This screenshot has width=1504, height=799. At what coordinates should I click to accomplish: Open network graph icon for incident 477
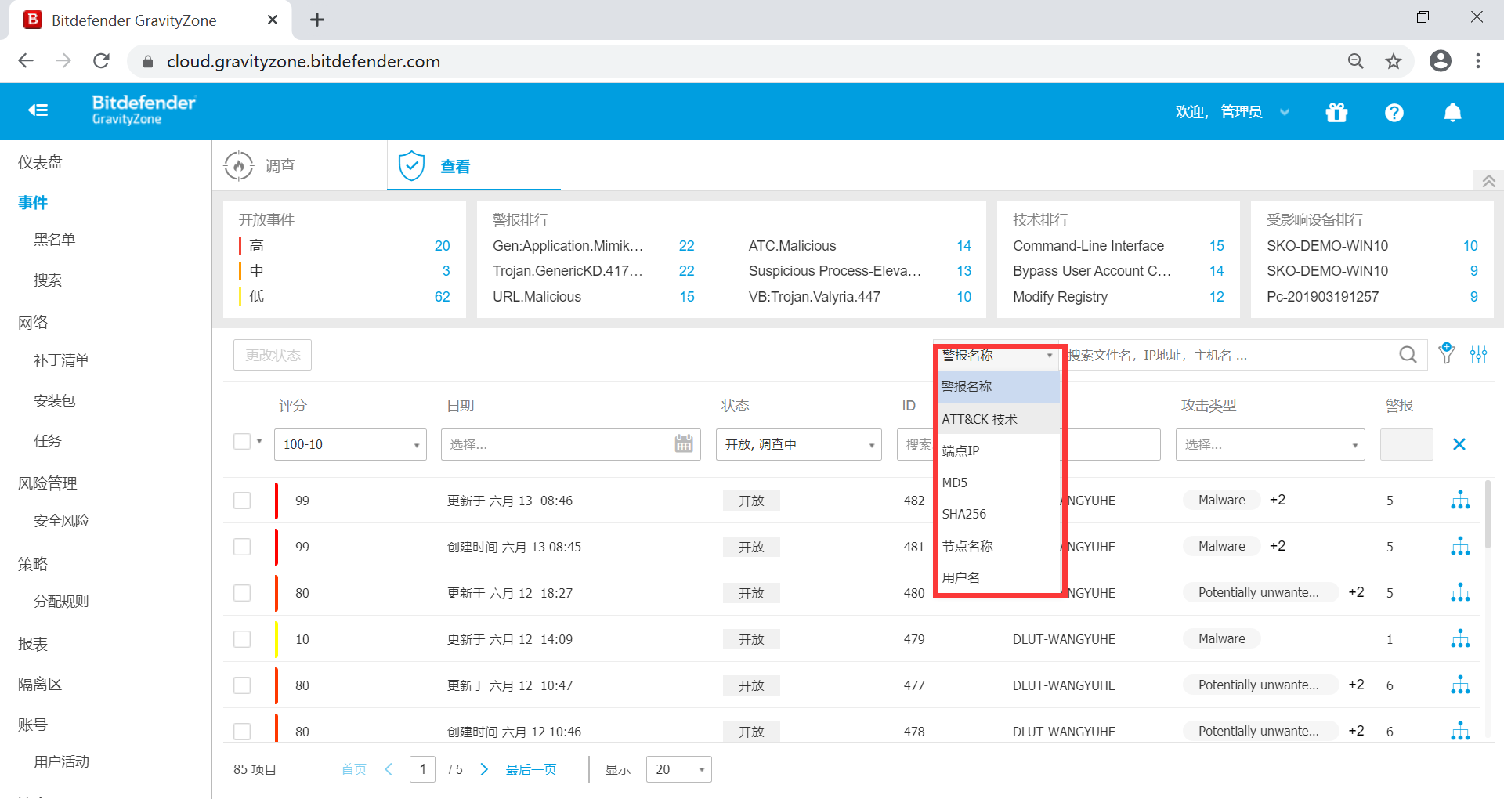[1460, 685]
